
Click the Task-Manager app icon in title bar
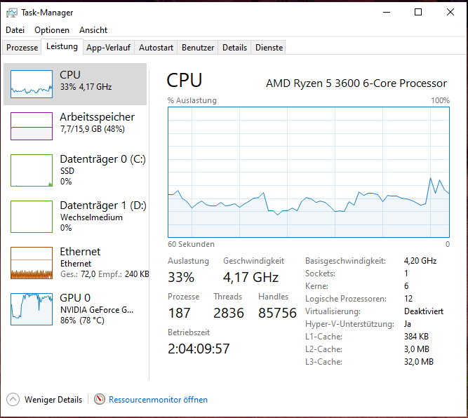[x=11, y=12]
